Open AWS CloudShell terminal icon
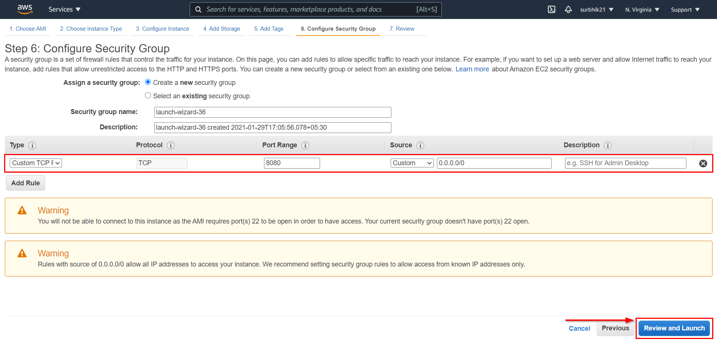This screenshot has height=345, width=717. click(551, 9)
